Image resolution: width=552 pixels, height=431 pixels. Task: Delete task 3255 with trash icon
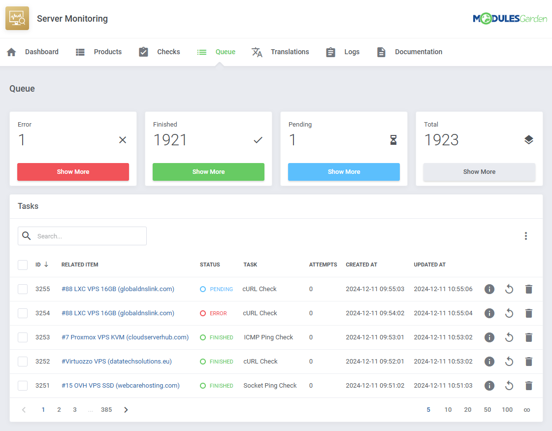(529, 289)
